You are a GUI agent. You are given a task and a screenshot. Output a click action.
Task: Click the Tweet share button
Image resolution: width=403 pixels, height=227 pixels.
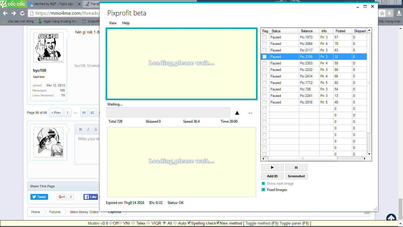point(39,197)
